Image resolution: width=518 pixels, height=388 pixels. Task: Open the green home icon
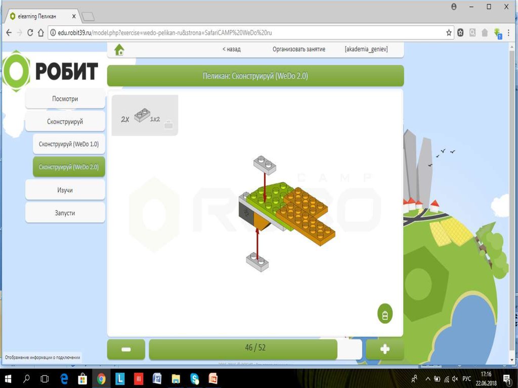119,50
